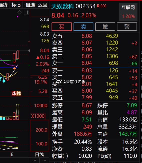Click the orange triangle marker on the chart
Viewport: 142px width, 163px height.
click(14, 68)
